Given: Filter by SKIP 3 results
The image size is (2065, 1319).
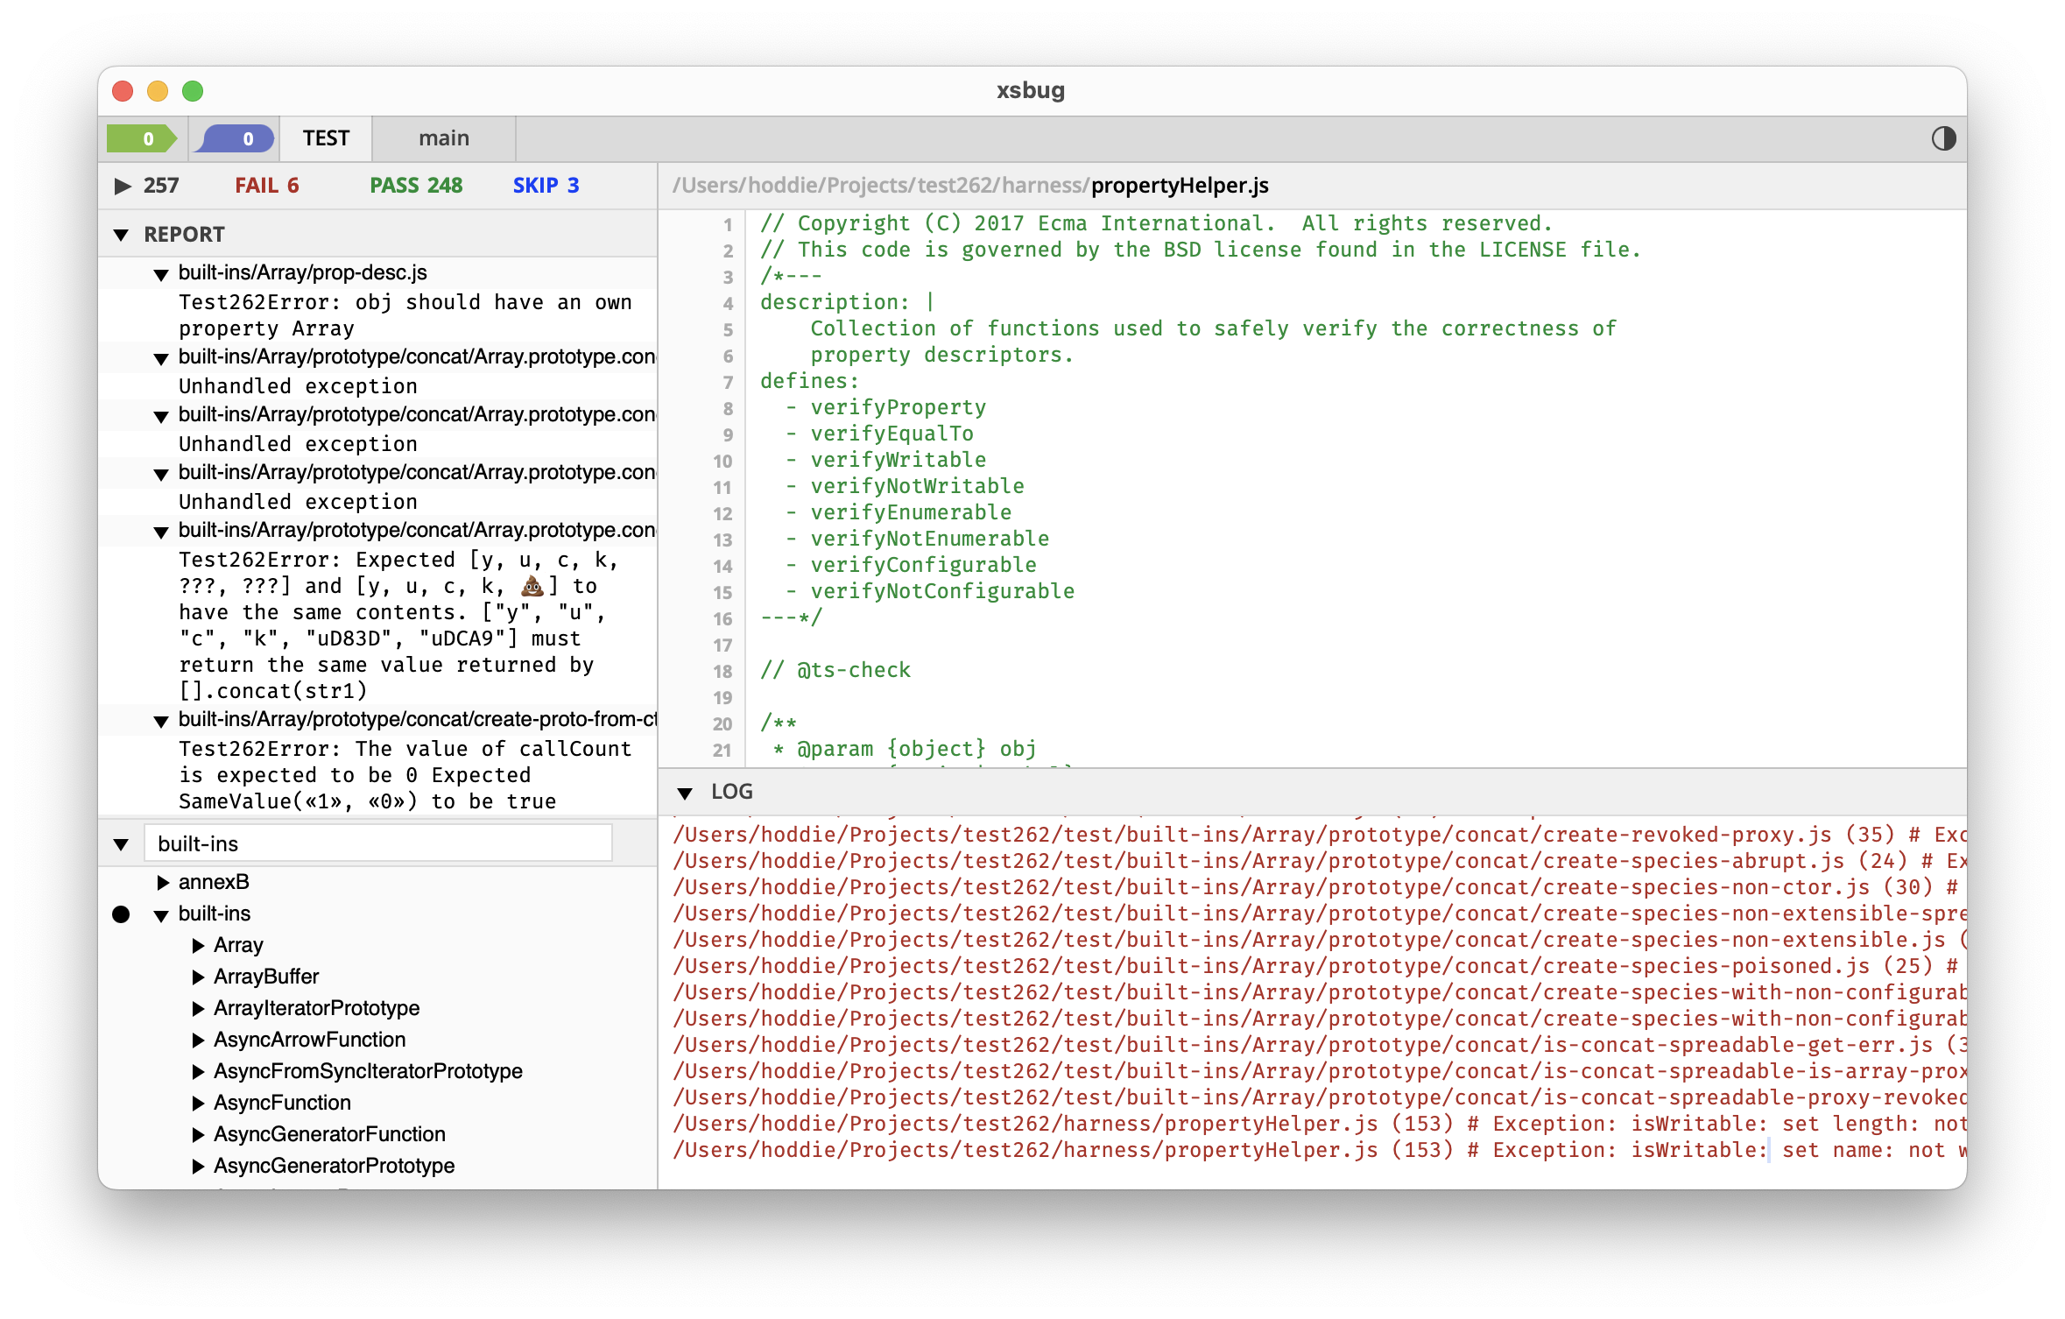Looking at the screenshot, I should 545,186.
